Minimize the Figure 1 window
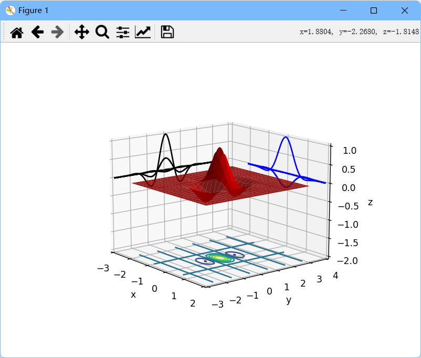Viewport: 421px width, 358px height. 343,10
